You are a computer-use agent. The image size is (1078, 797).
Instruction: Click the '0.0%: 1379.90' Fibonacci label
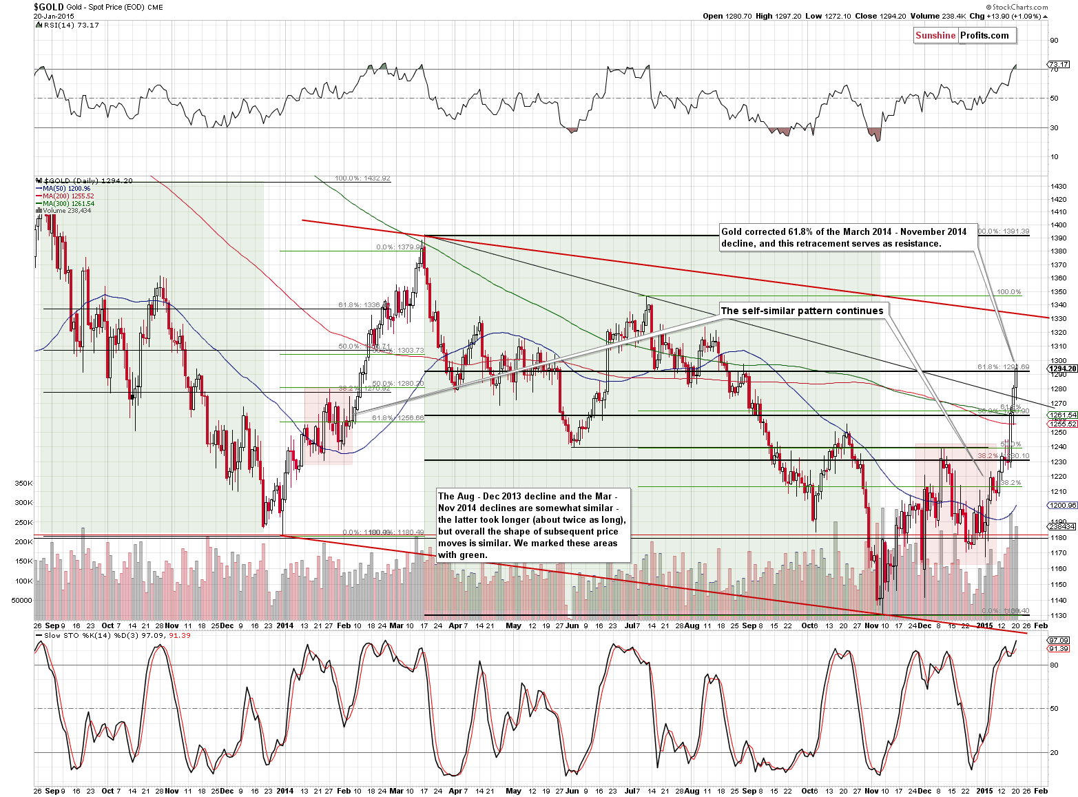pyautogui.click(x=400, y=247)
